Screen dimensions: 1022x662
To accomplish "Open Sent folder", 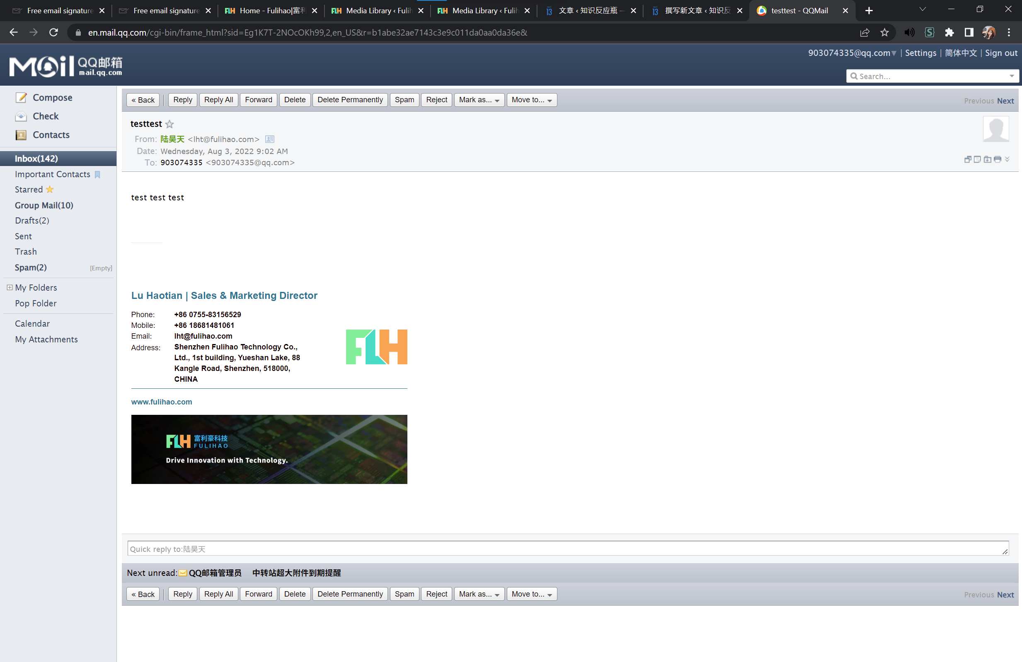I will coord(23,236).
